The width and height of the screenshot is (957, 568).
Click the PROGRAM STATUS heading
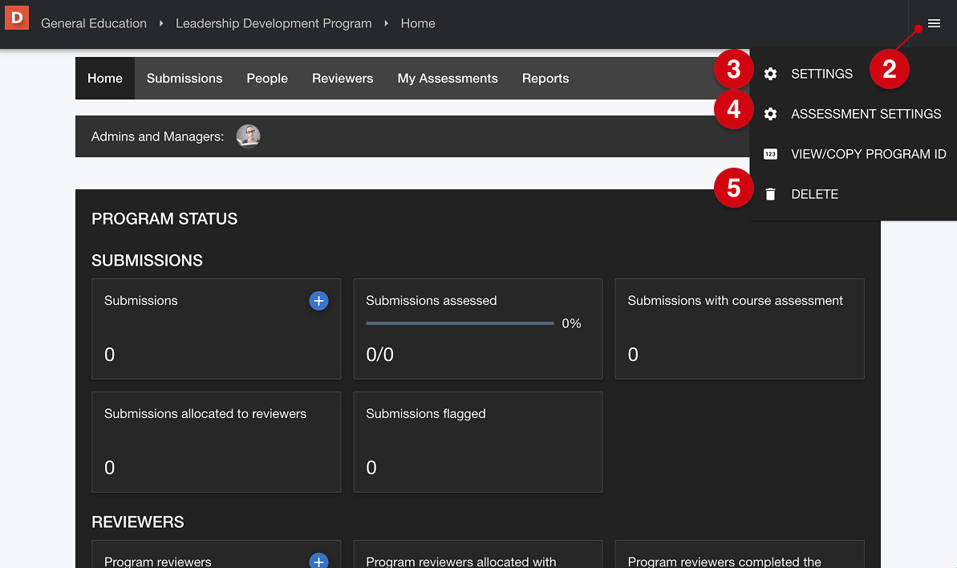click(164, 218)
